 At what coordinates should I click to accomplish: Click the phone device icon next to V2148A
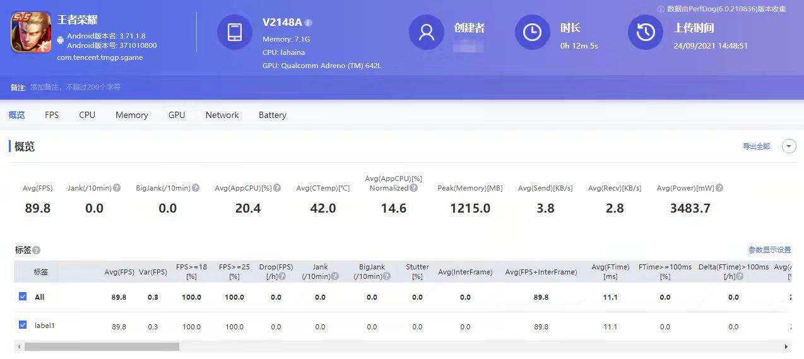pos(235,32)
